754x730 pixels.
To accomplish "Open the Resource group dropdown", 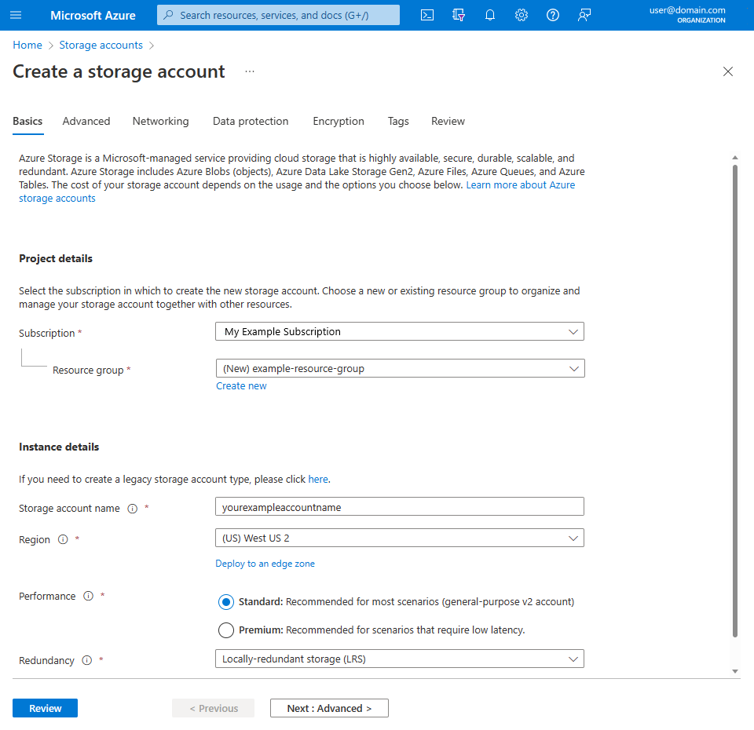I will [x=400, y=369].
